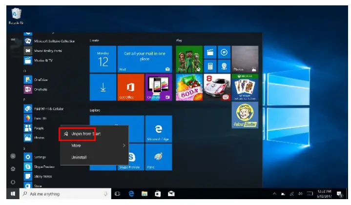Click the Play group header
This screenshot has height=205, width=351.
coord(179,41)
